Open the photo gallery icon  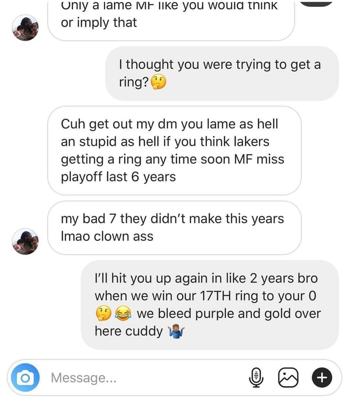coord(288,378)
